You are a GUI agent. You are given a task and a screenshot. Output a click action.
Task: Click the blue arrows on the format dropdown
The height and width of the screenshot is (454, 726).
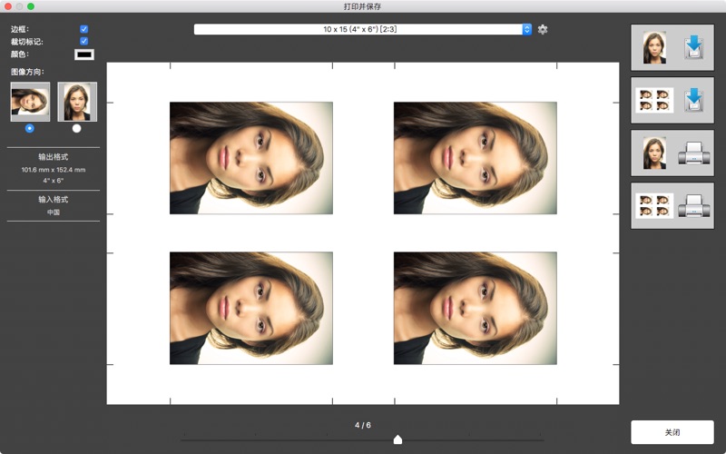point(526,30)
